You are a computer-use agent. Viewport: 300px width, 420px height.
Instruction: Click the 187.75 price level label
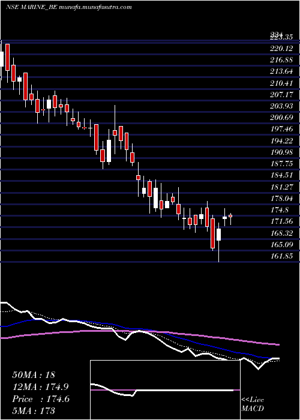point(281,164)
